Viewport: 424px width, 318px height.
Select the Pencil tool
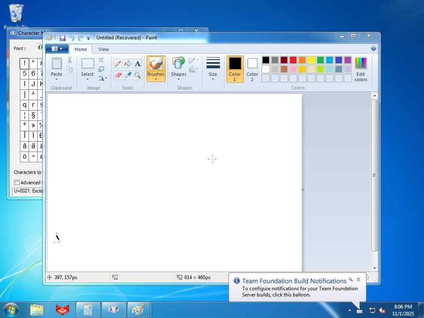pos(118,63)
